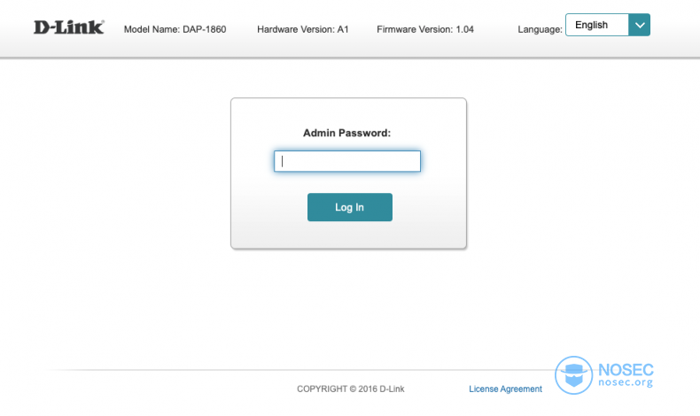700x416 pixels.
Task: Click the Hardware Version: A1 text
Action: (302, 29)
